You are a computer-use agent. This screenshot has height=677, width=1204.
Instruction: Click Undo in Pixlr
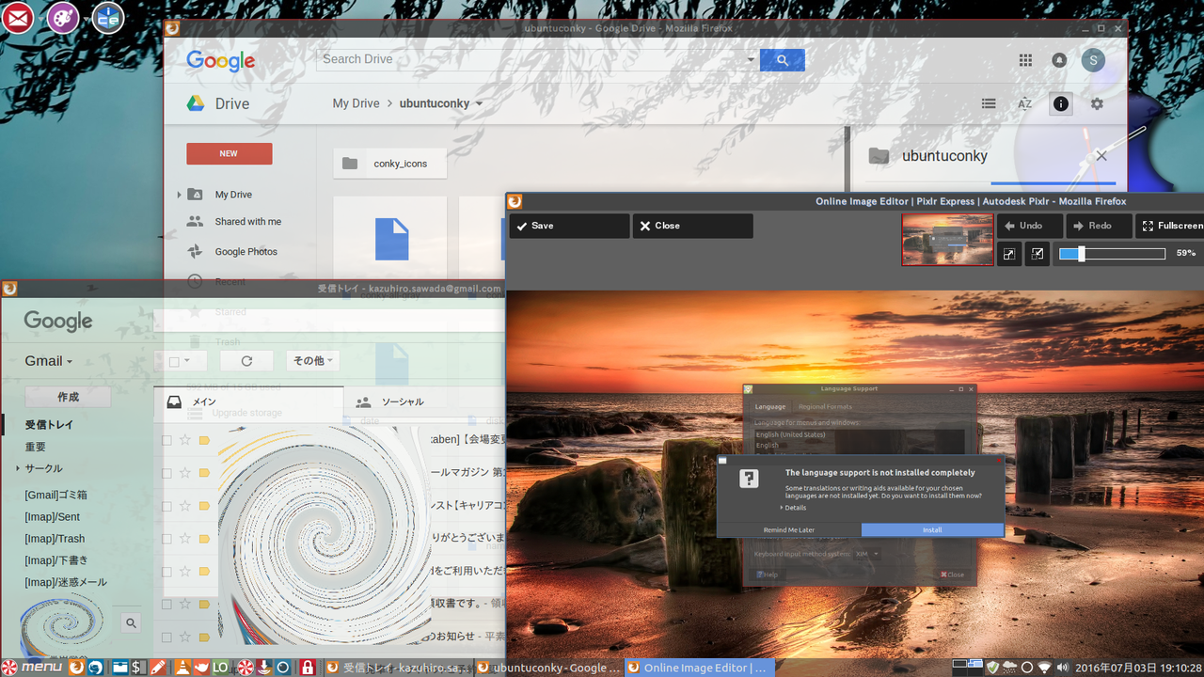1030,226
